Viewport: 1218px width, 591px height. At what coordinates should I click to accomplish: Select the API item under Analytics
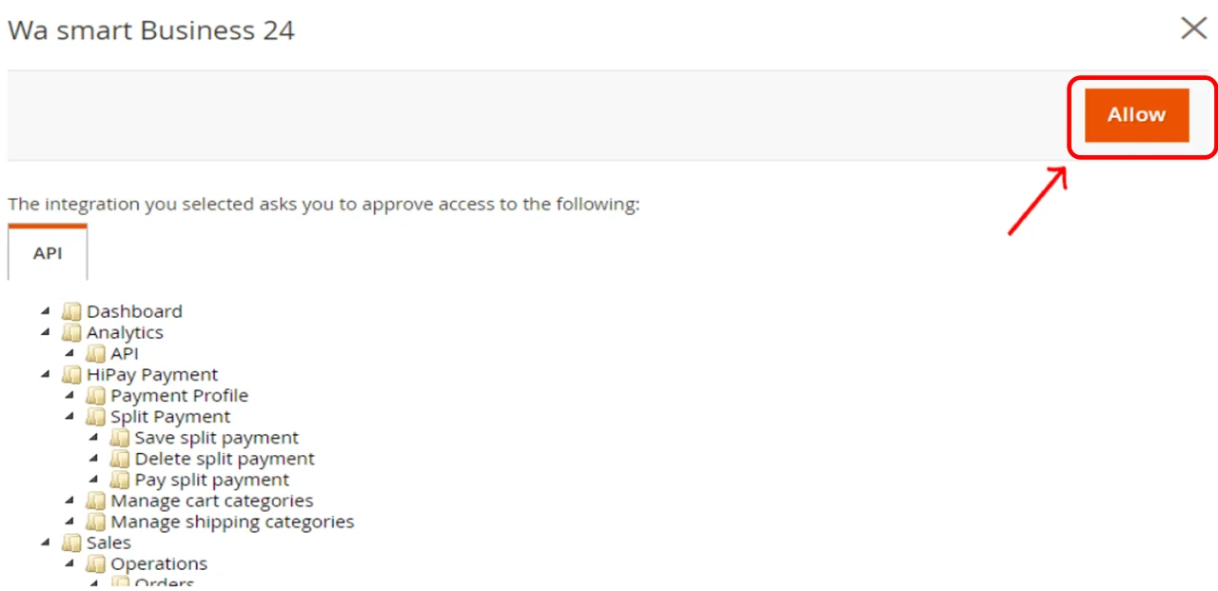pyautogui.click(x=125, y=354)
